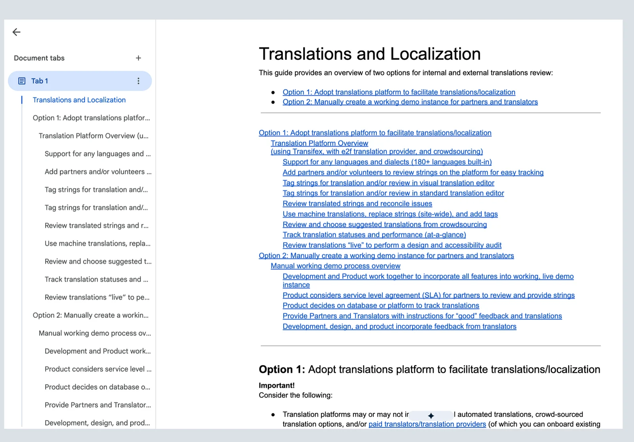Go to 'Option 2: Manually create a workin...' in outline
The image size is (634, 442).
90,315
